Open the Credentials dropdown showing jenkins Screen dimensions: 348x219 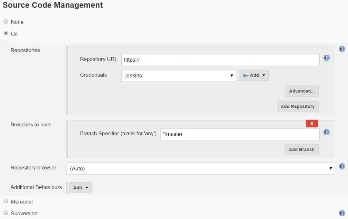coord(178,75)
